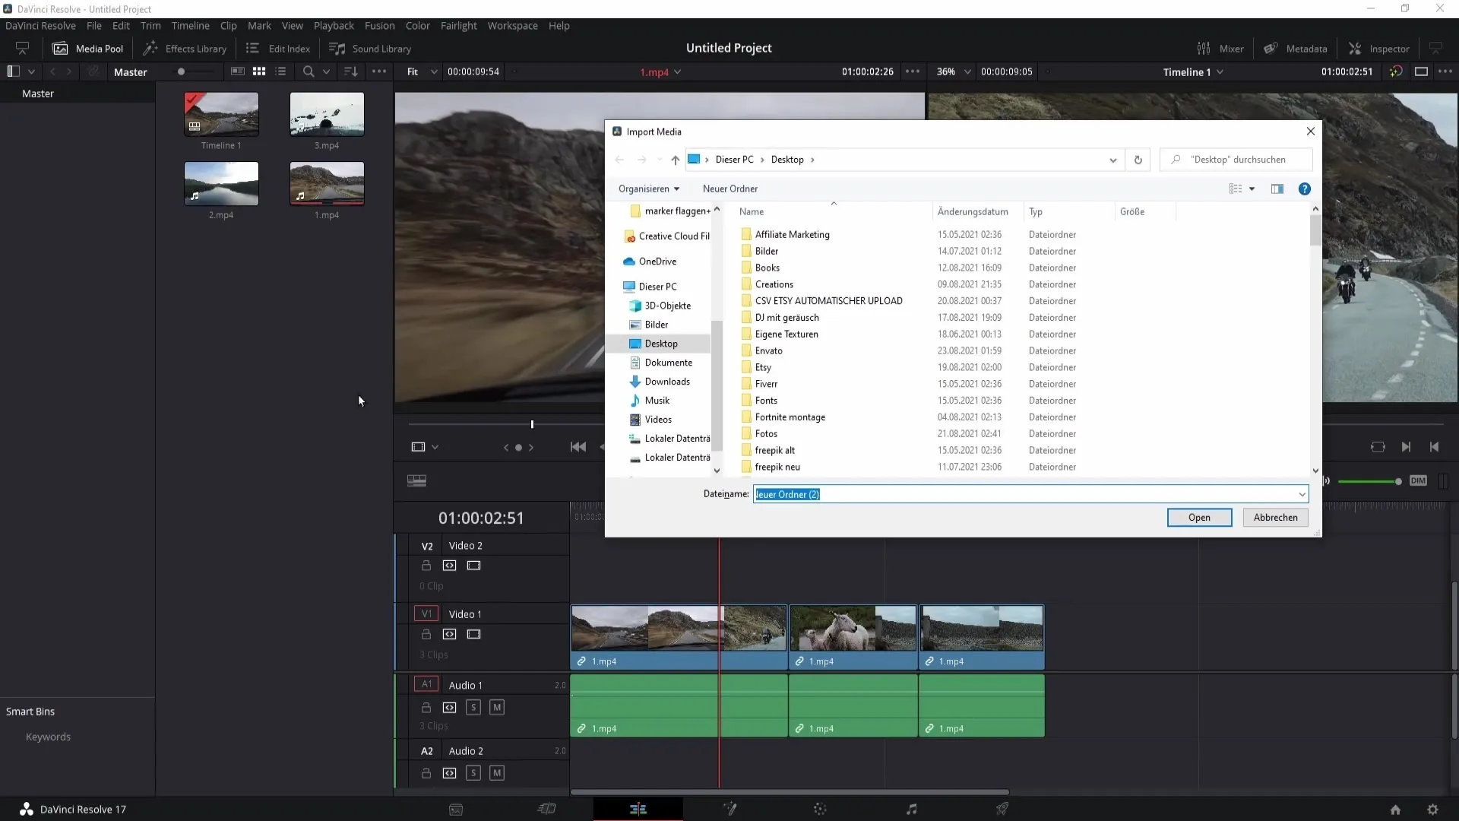Open the Sound Library panel
The height and width of the screenshot is (821, 1459).
tap(370, 49)
